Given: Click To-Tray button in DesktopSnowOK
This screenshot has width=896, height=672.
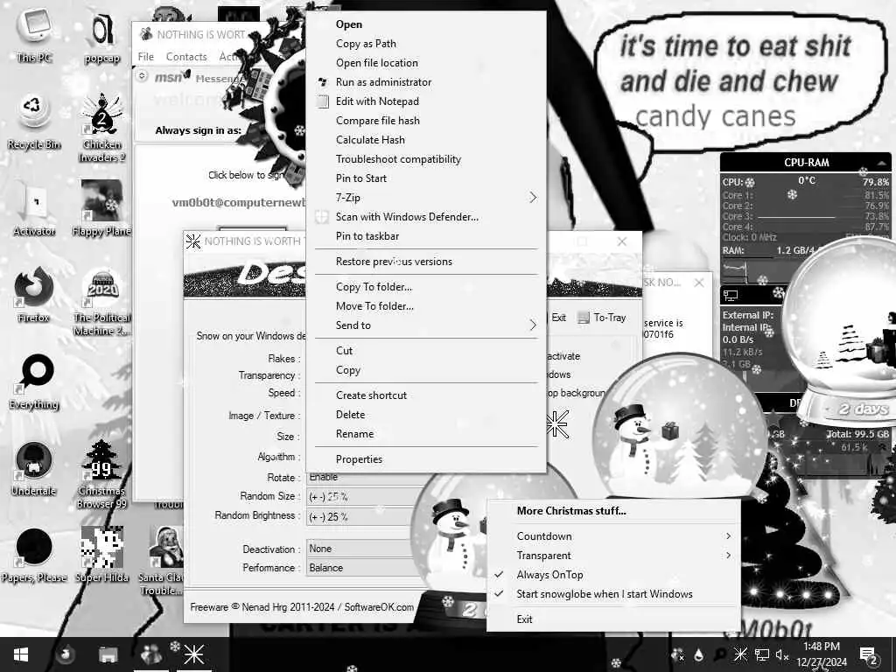Looking at the screenshot, I should tap(602, 318).
